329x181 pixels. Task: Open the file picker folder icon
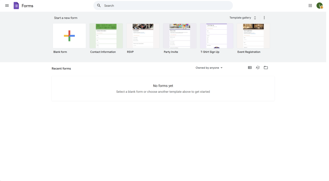coord(266,68)
